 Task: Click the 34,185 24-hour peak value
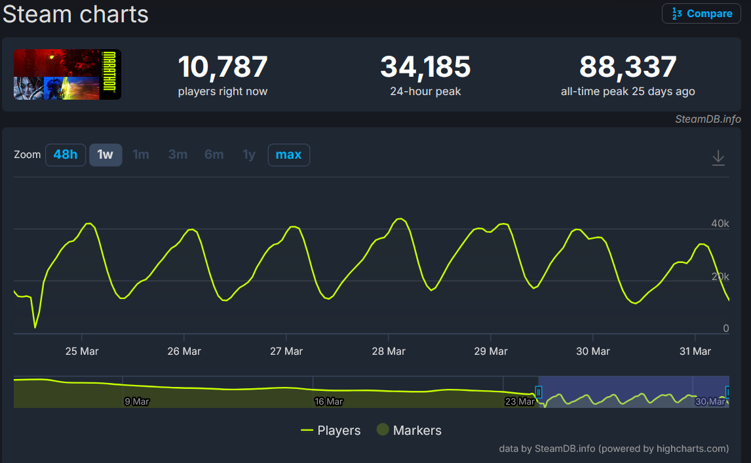pyautogui.click(x=425, y=67)
